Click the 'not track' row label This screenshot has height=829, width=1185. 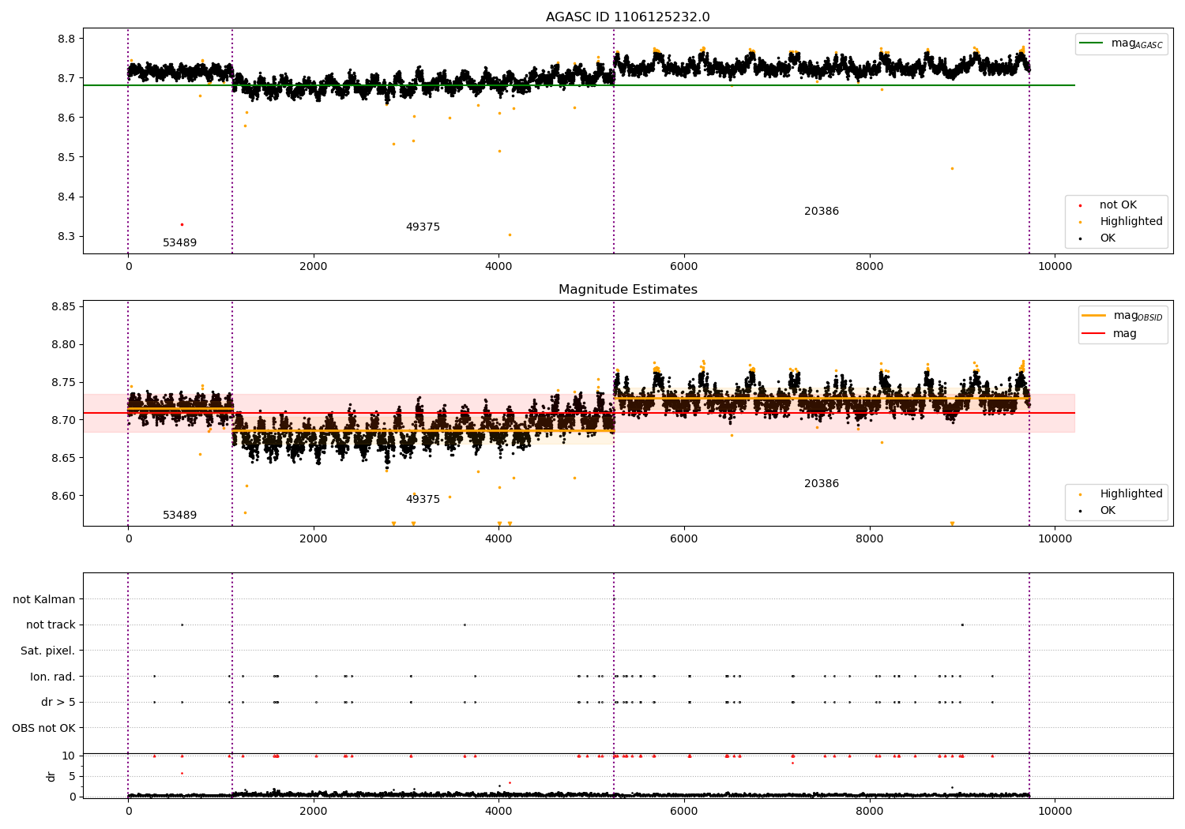[51, 625]
